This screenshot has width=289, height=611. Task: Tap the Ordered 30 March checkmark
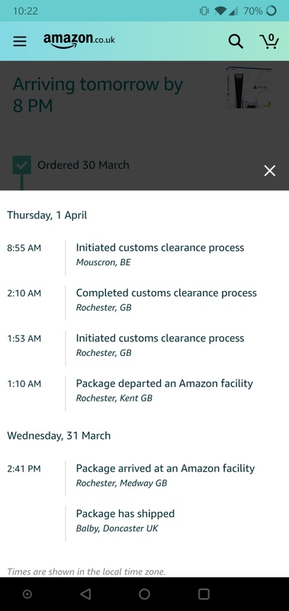pos(22,165)
